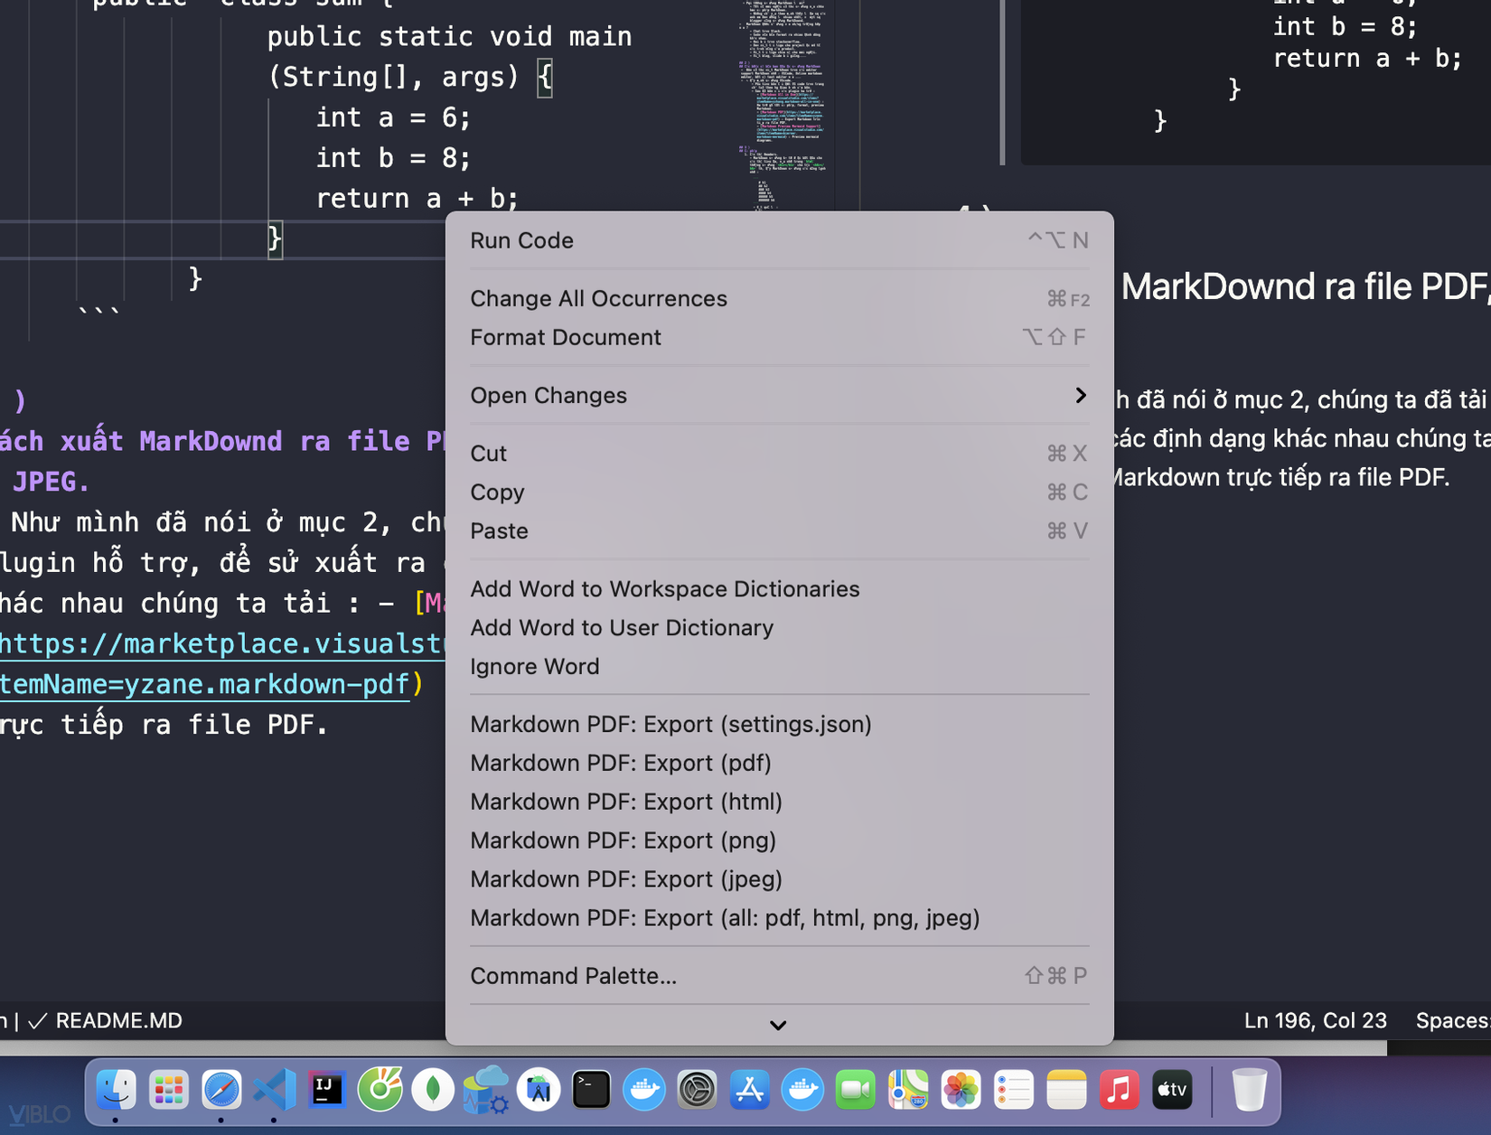Click "return a + b;" in the Markdown preview
Image resolution: width=1491 pixels, height=1135 pixels.
point(1366,58)
